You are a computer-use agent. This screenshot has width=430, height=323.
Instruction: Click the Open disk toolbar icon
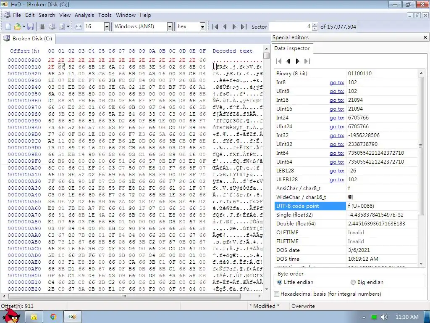52,26
